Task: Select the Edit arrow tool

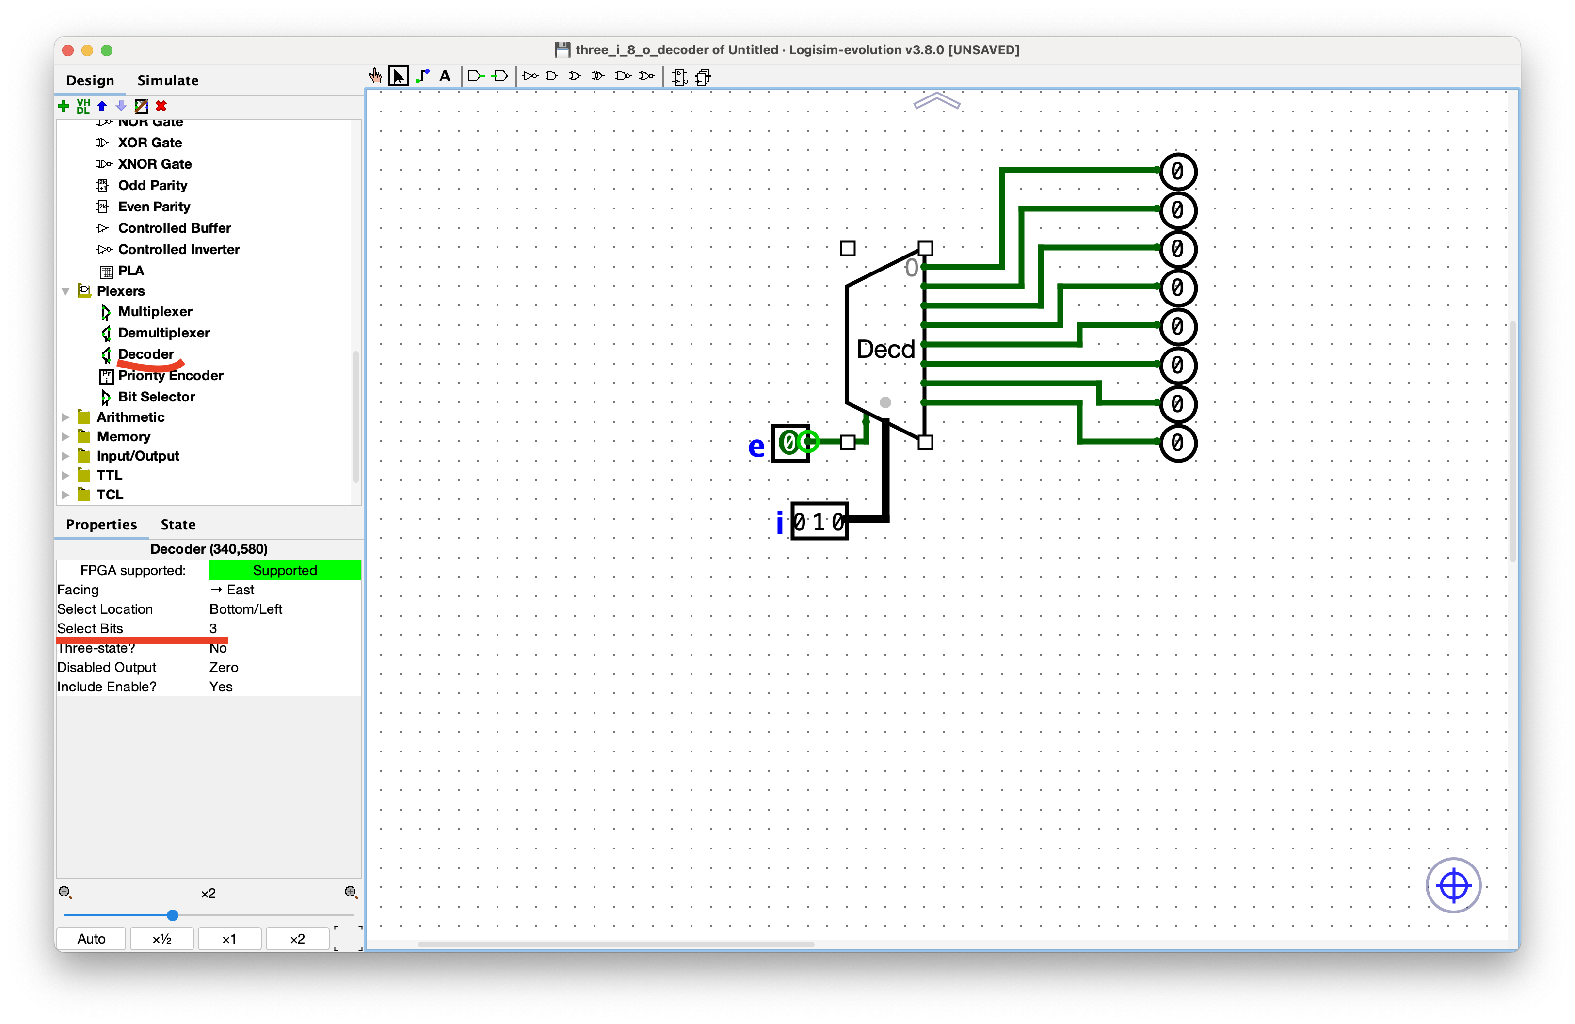Action: pos(399,76)
